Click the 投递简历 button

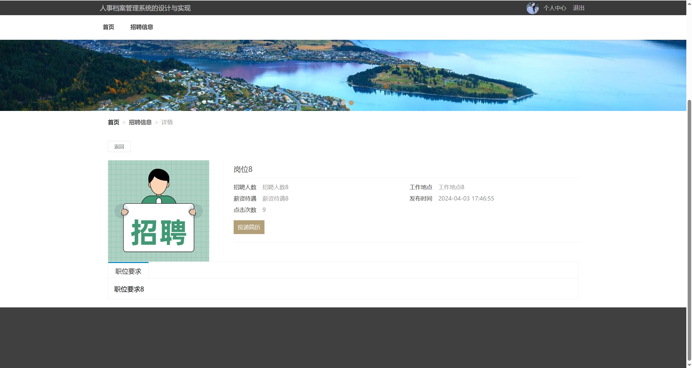coord(249,227)
